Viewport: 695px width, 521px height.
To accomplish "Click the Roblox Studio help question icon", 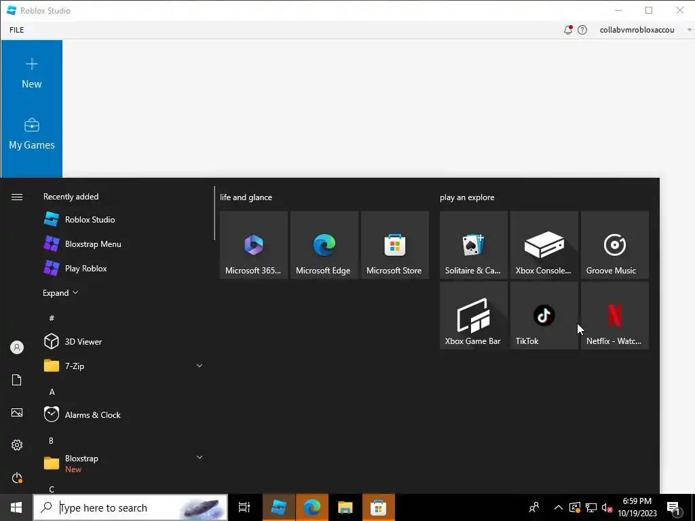I will coord(582,30).
